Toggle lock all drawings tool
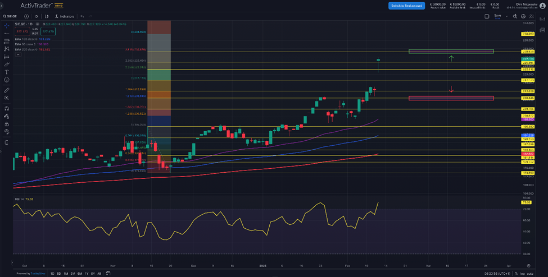The width and height of the screenshot is (548, 277). coord(6,124)
